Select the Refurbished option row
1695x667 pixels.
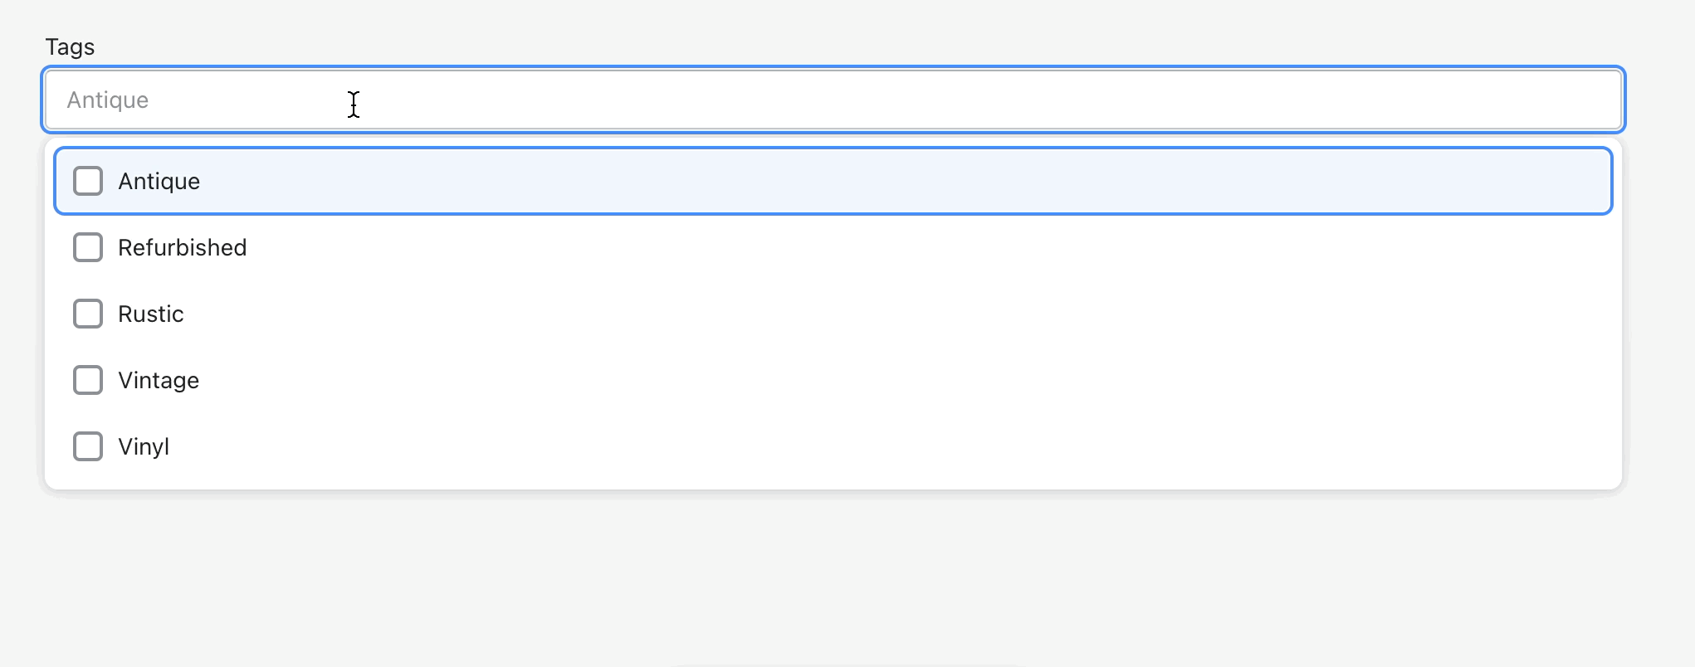coord(415,246)
